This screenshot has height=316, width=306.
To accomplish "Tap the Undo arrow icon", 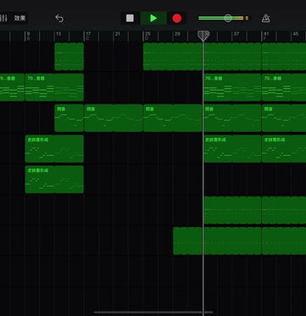I will (x=59, y=19).
